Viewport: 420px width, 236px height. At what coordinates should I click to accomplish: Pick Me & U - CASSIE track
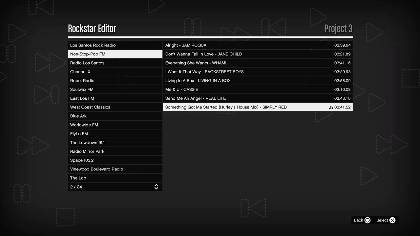click(258, 89)
